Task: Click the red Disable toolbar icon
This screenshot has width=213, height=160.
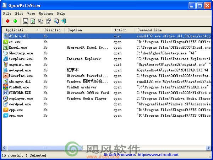Action: pos(7,21)
